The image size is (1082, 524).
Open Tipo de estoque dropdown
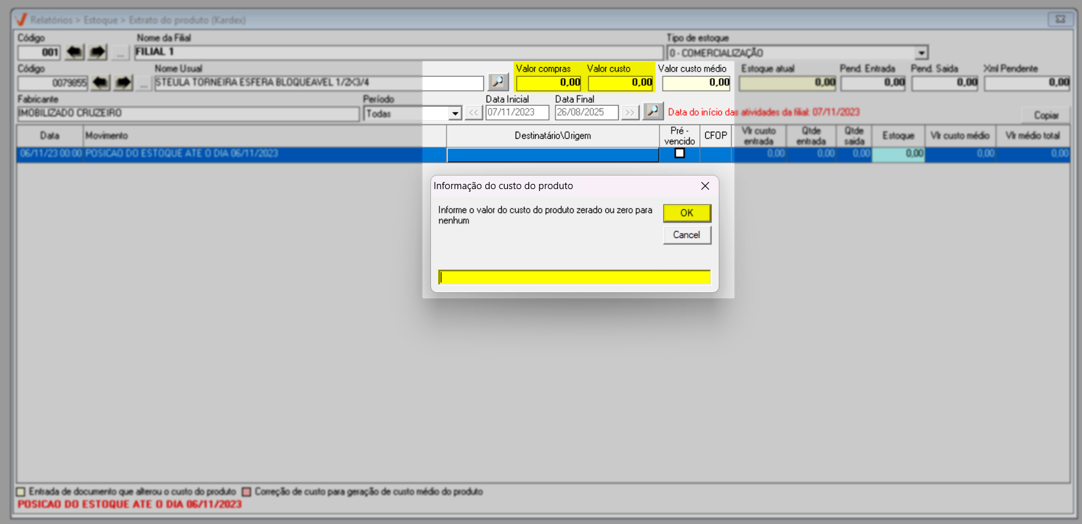coord(921,53)
